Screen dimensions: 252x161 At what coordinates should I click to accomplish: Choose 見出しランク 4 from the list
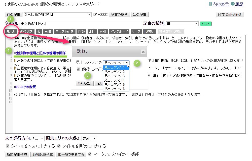116,80
